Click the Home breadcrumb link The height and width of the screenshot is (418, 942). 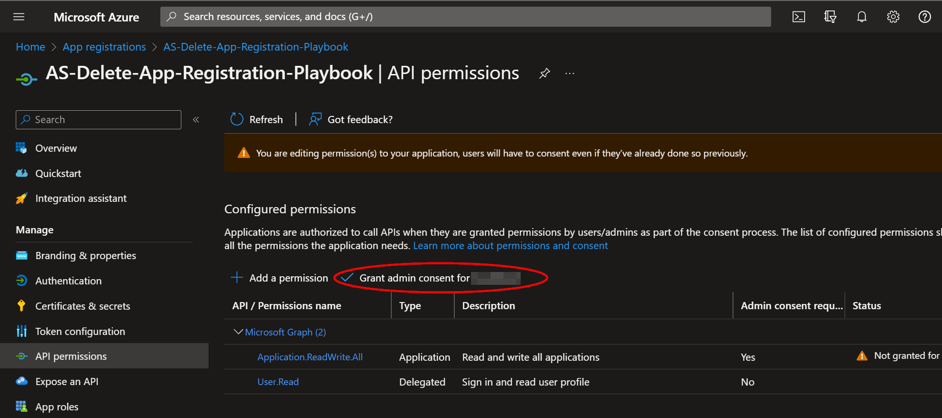click(31, 47)
